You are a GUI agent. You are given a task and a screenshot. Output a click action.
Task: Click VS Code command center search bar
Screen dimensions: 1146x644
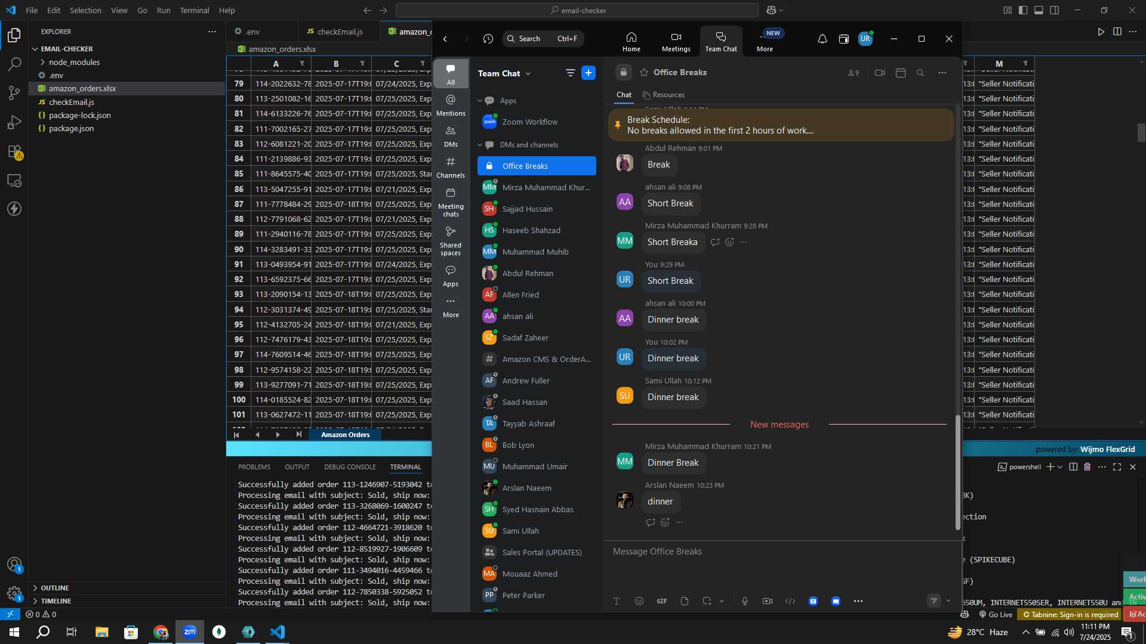point(577,10)
